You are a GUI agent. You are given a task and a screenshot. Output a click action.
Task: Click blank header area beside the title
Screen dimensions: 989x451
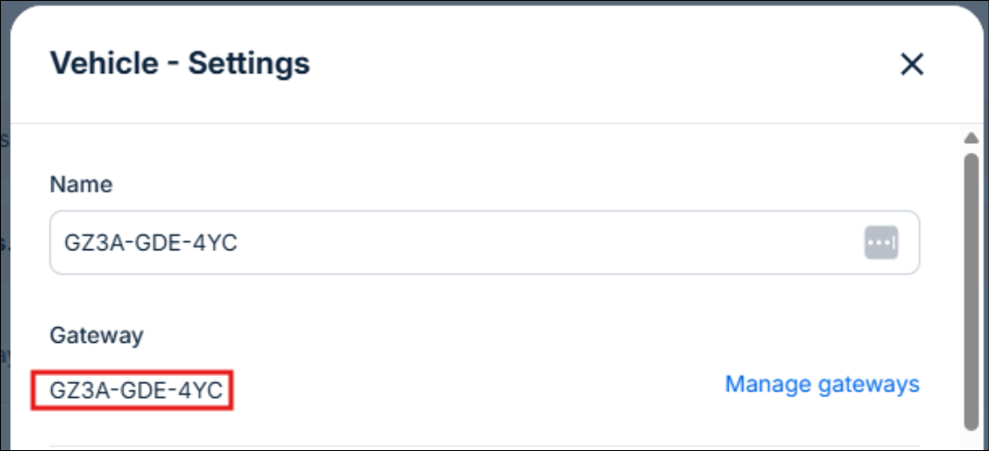tap(596, 64)
